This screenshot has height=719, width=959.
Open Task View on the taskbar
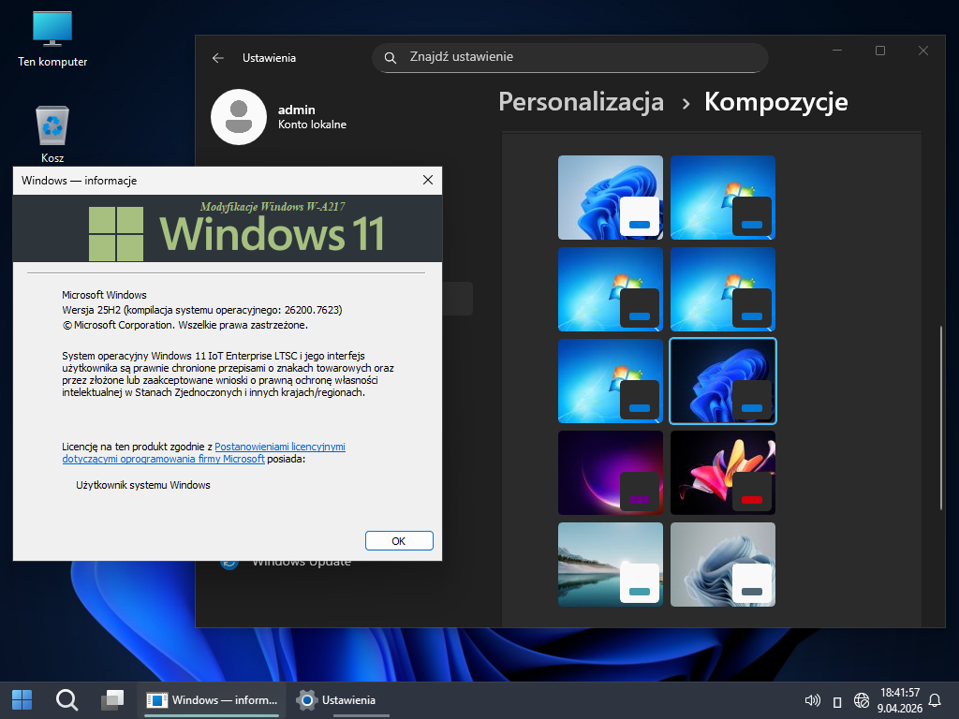(112, 699)
